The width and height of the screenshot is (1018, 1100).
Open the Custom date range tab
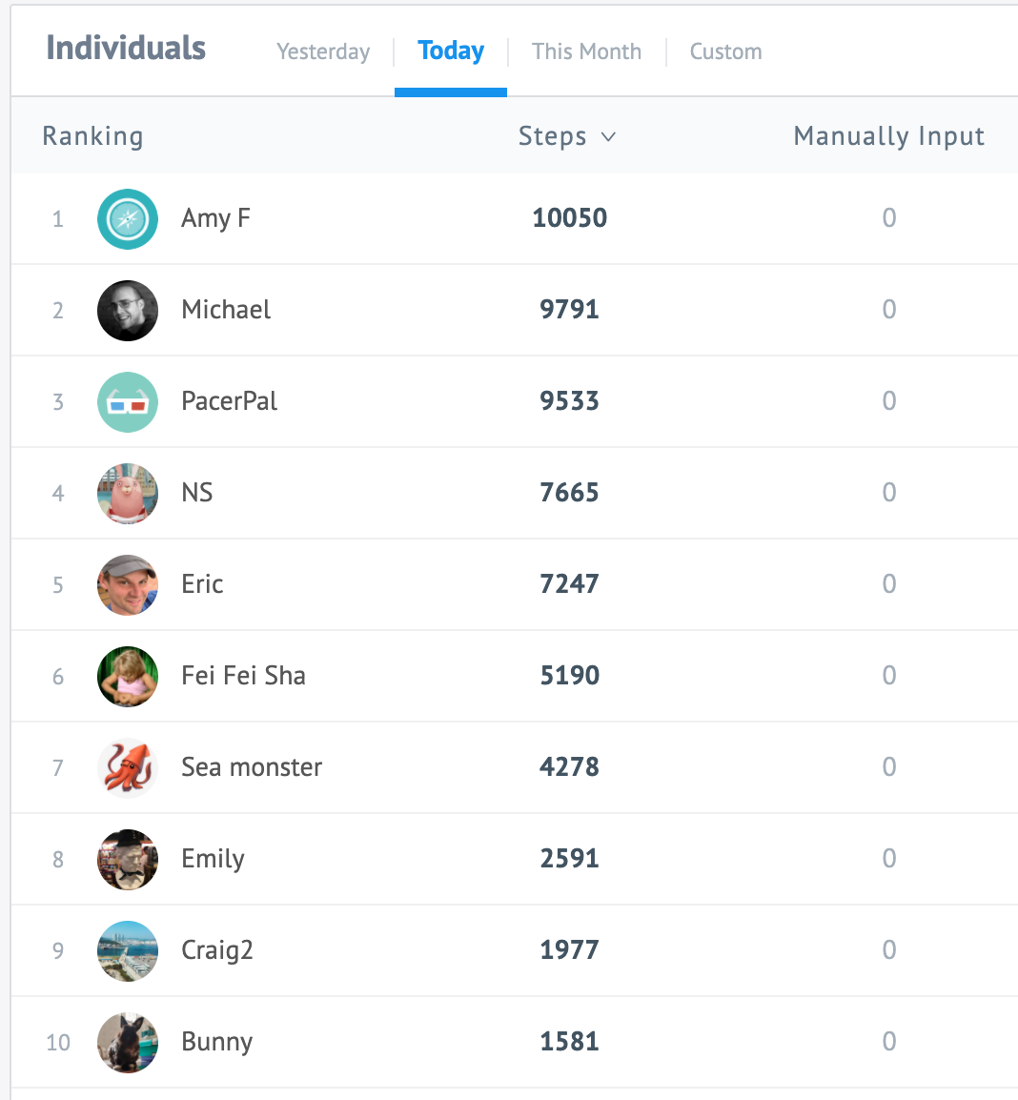pyautogui.click(x=725, y=51)
